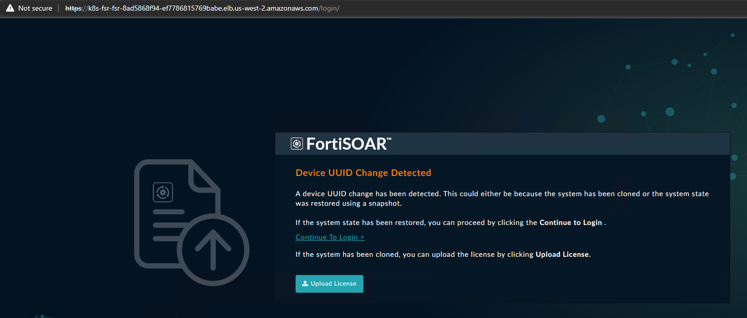Click the 'Not secure' warning triangle icon

click(10, 8)
